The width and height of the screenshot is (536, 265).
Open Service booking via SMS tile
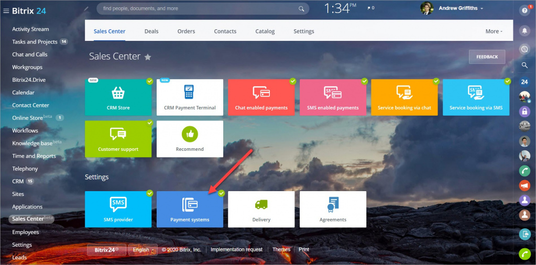[476, 97]
